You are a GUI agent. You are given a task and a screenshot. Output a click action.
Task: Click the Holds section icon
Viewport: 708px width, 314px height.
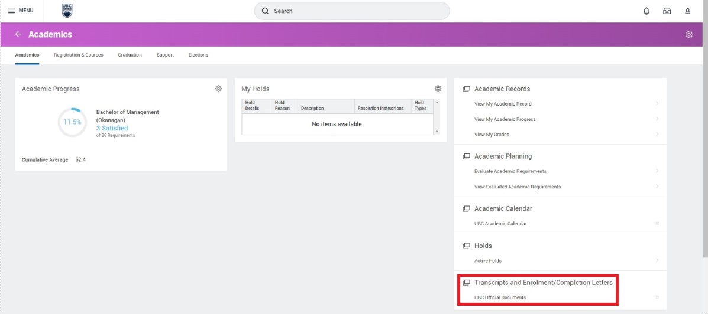[467, 246]
